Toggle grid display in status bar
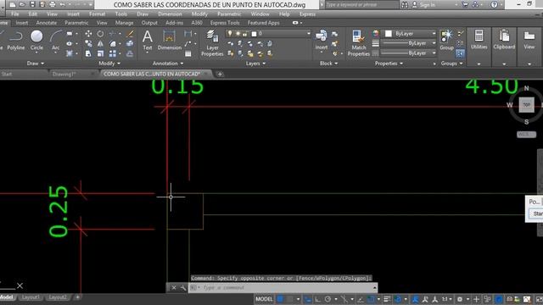 coord(281,299)
